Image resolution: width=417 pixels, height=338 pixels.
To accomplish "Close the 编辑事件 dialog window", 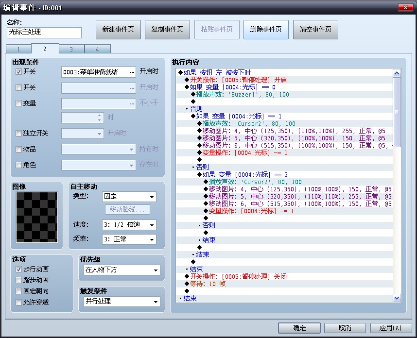I will tap(405, 7).
